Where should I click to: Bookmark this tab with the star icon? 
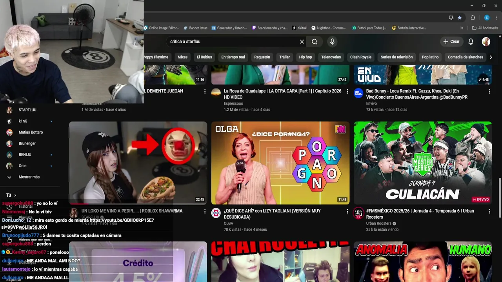point(460,18)
